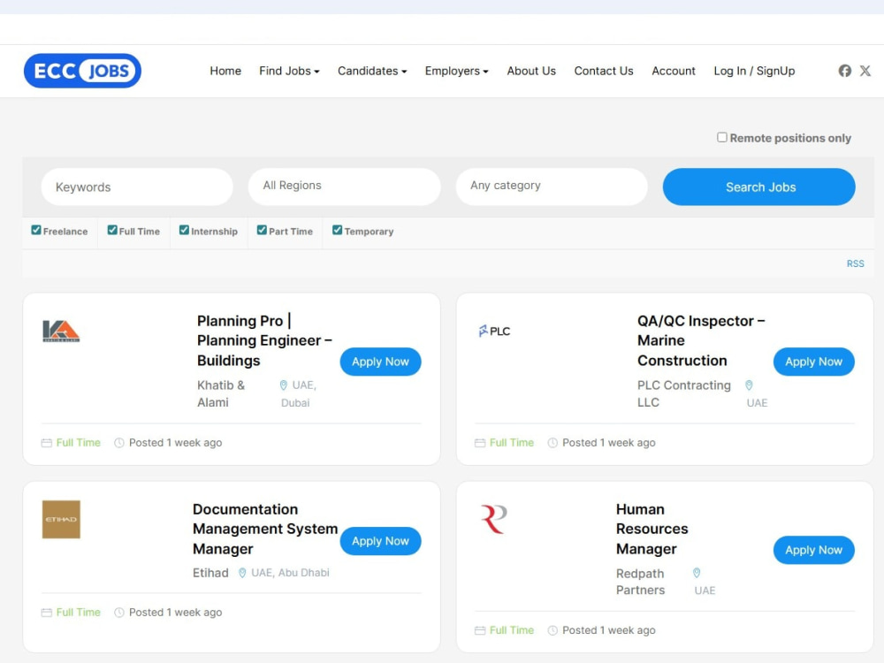This screenshot has width=884, height=663.
Task: Apply Now for QA/QC Inspector job
Action: point(813,362)
